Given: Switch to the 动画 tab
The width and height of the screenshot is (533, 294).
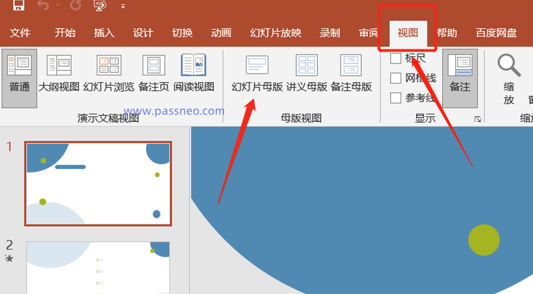Looking at the screenshot, I should click(x=221, y=33).
